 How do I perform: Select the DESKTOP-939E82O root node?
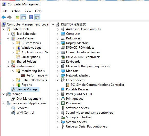tap(74, 24)
